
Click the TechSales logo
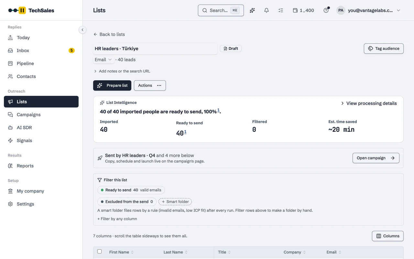(x=31, y=10)
